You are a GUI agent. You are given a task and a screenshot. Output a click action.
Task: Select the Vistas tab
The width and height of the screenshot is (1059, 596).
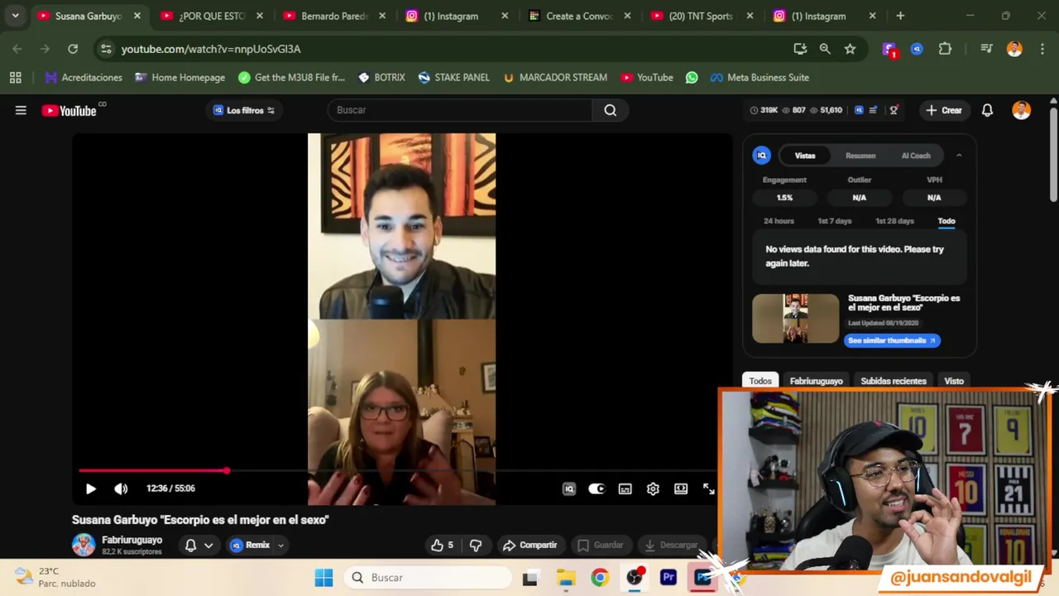tap(805, 156)
